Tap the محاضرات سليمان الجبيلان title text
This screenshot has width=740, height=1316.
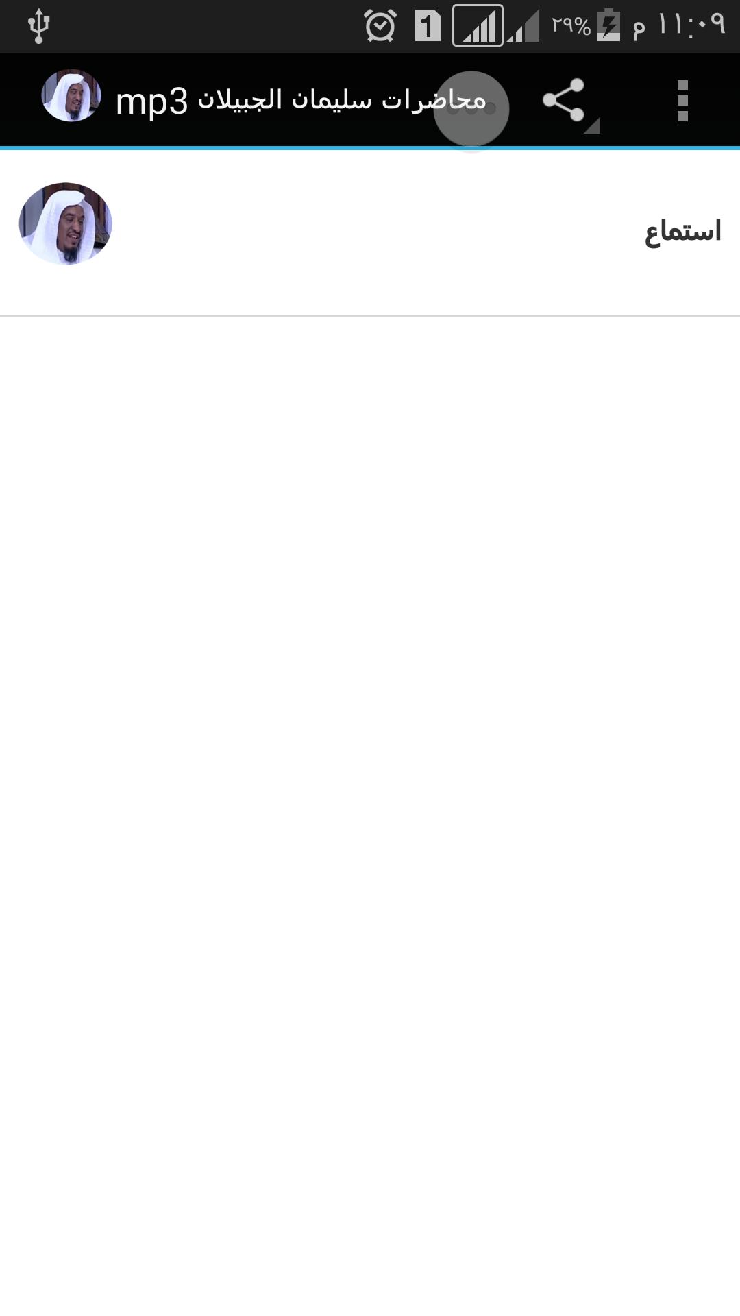[x=342, y=101]
